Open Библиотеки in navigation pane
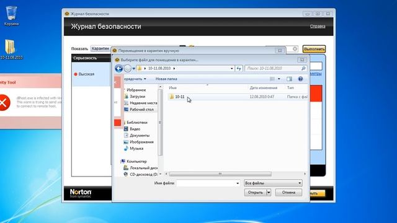Image resolution: width=397 pixels, height=223 pixels. point(136,123)
